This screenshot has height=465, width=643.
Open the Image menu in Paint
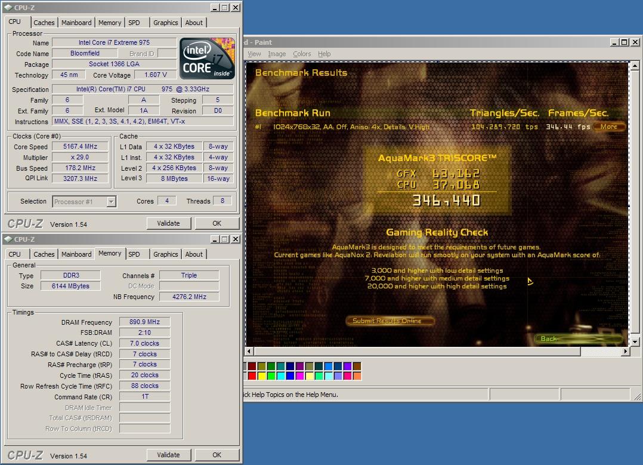coord(277,54)
